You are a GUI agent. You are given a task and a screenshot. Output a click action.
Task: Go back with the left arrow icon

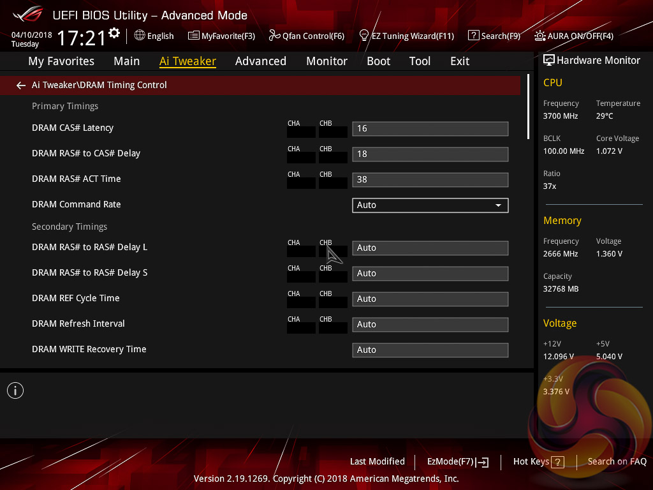[21, 85]
